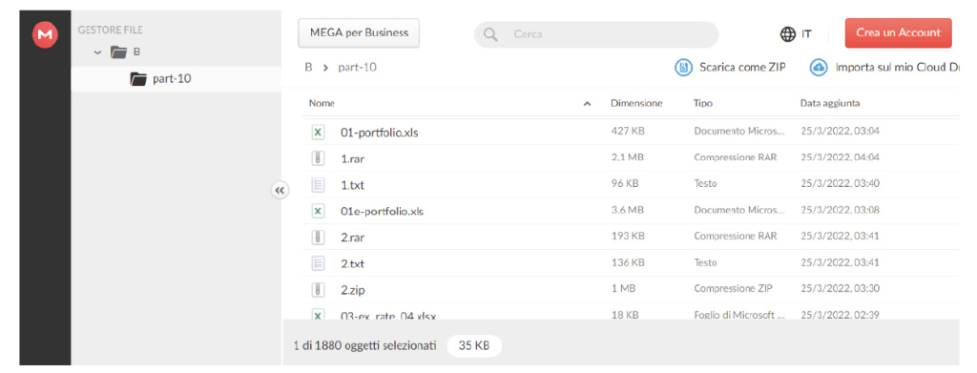Select the 01-portfolio.xls Excel file icon
977x373 pixels.
point(318,132)
